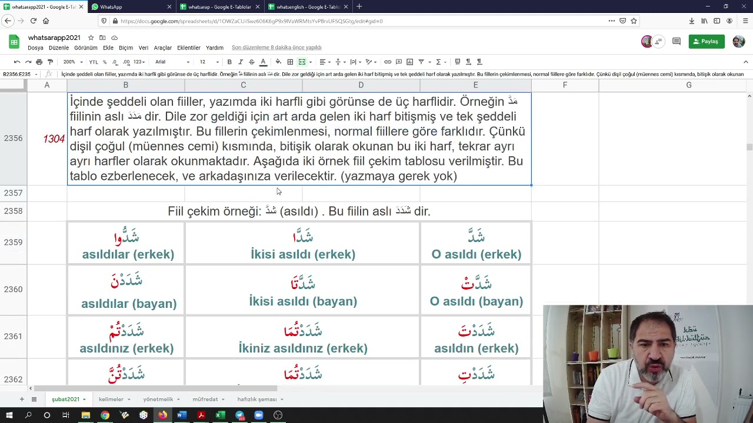Bookmark page with star in URL bar

(634, 21)
